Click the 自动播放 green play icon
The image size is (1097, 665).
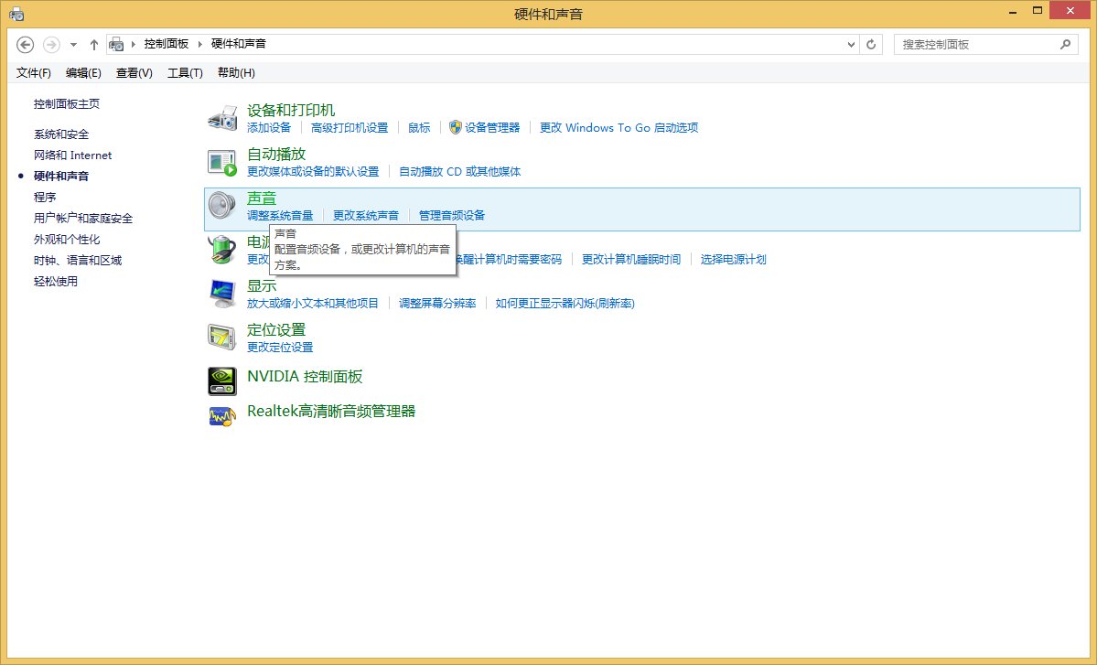tap(220, 161)
